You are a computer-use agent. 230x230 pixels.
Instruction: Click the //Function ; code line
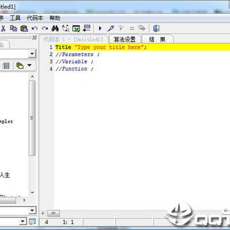pos(74,69)
